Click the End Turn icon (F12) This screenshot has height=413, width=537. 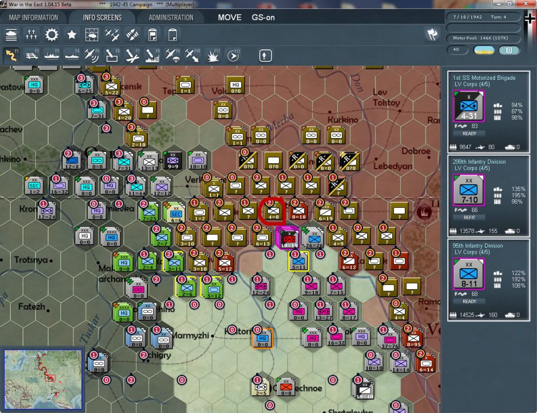click(x=233, y=56)
